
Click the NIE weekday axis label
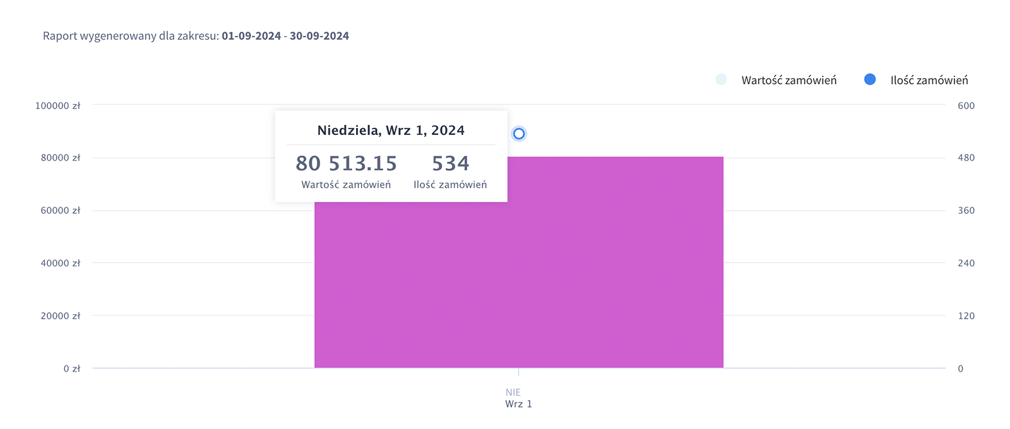click(x=513, y=392)
